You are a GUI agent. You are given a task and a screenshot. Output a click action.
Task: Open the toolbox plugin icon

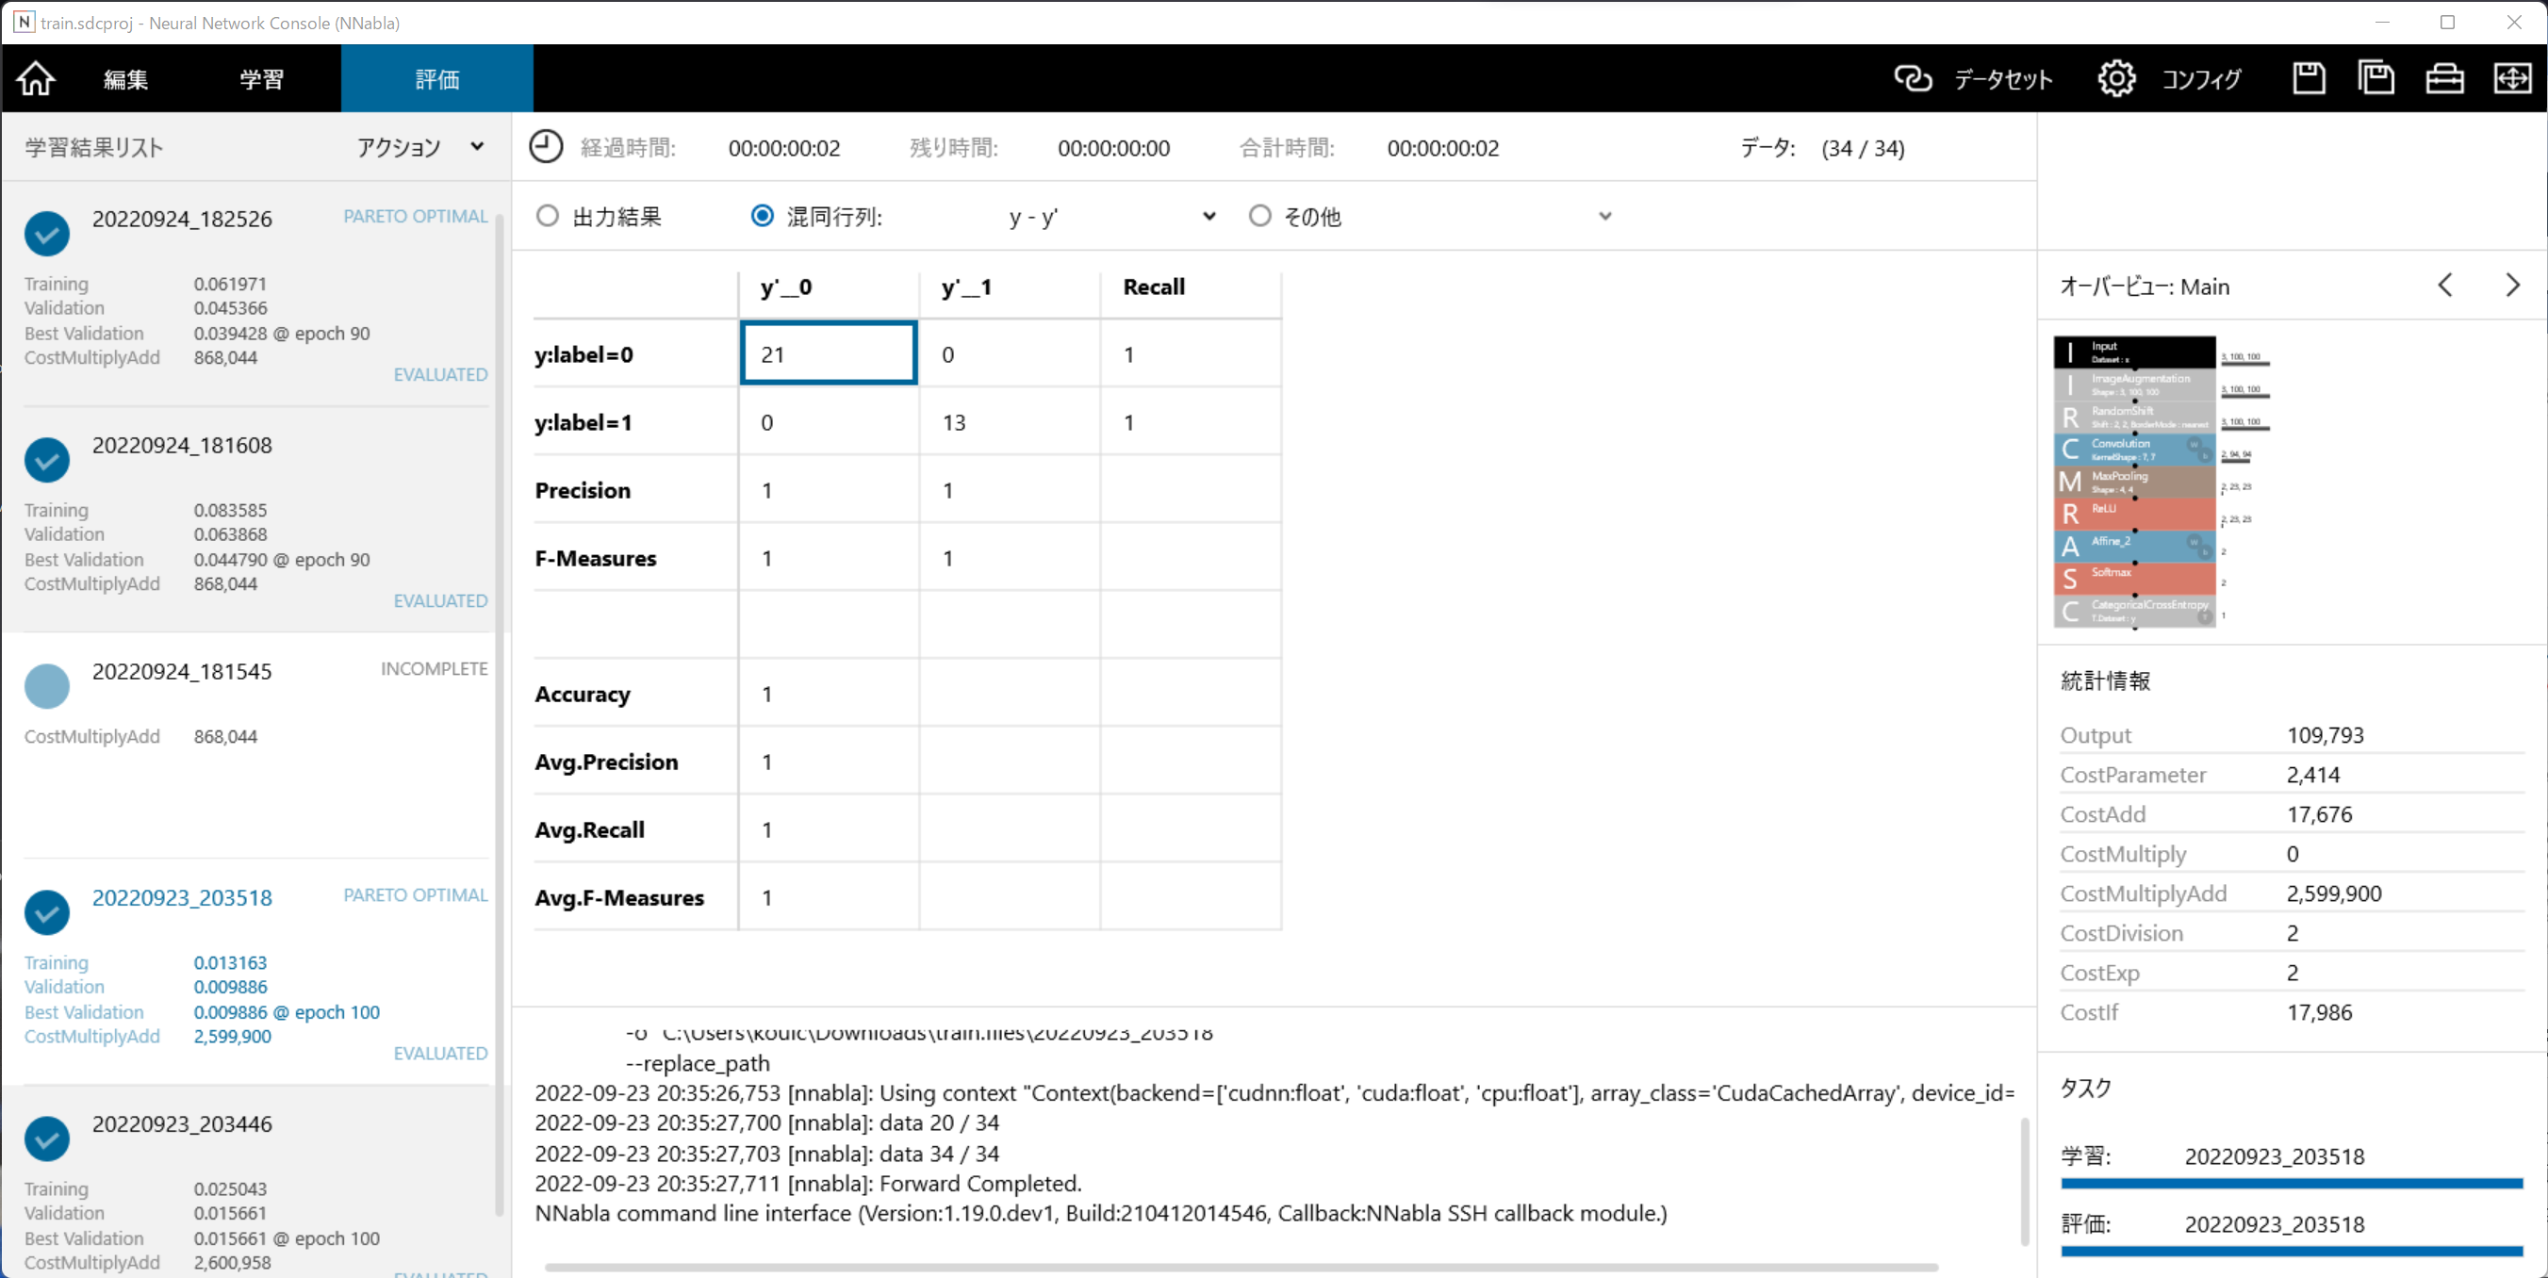[x=2444, y=78]
